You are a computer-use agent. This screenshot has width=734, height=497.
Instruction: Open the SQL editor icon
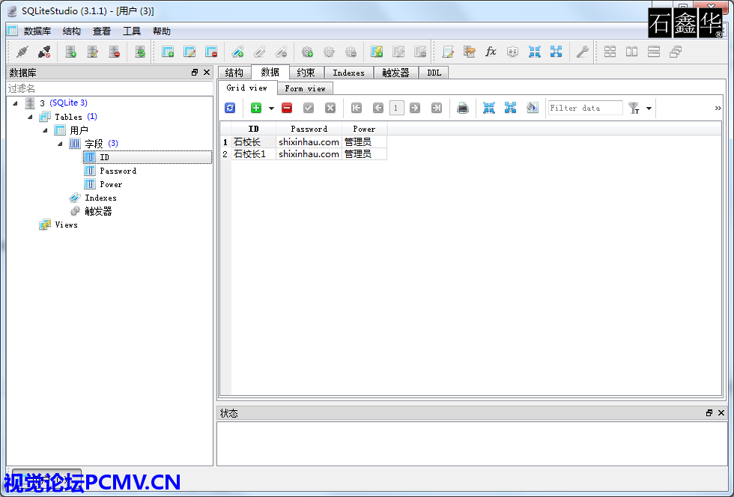point(448,52)
